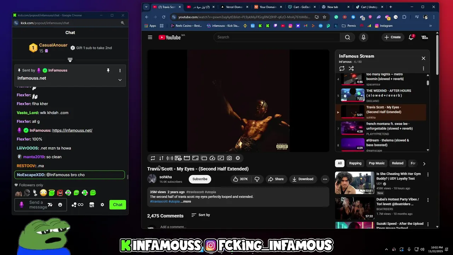Bookmark this page with the star icon
Screen dimensions: 453x255
pyautogui.click(x=324, y=17)
